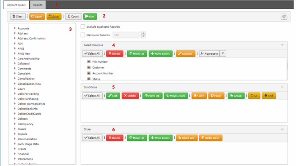Click Order Asc button
This screenshot has width=296, height=166.
pyautogui.click(x=187, y=138)
